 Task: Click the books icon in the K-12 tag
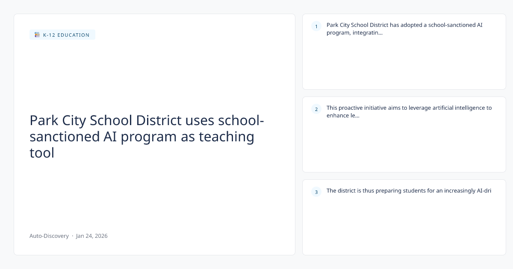(x=37, y=35)
